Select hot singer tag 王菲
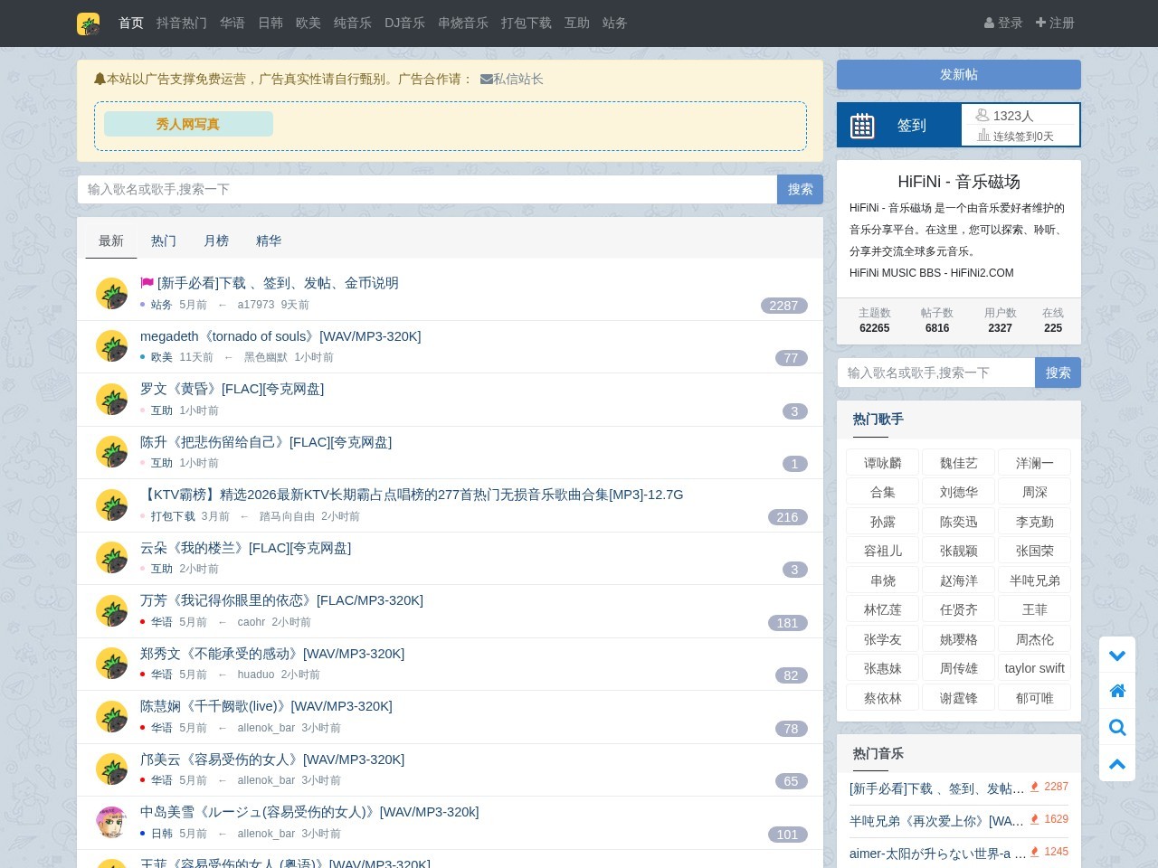Screen dimensions: 1158x868 coord(1035,609)
